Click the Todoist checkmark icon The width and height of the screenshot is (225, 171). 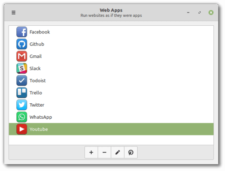[21, 81]
